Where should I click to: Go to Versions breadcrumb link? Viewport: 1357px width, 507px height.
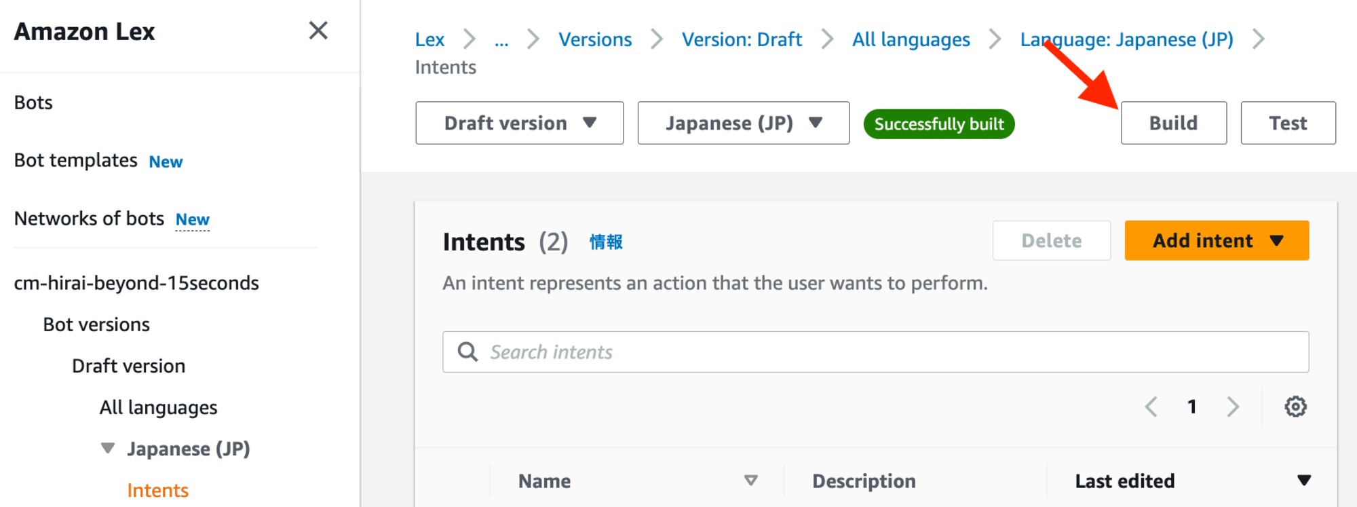595,39
